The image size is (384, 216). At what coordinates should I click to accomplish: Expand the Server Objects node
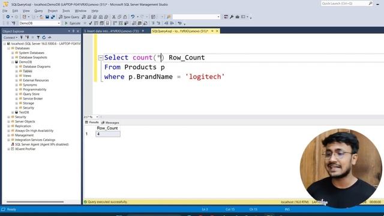coord(8,122)
